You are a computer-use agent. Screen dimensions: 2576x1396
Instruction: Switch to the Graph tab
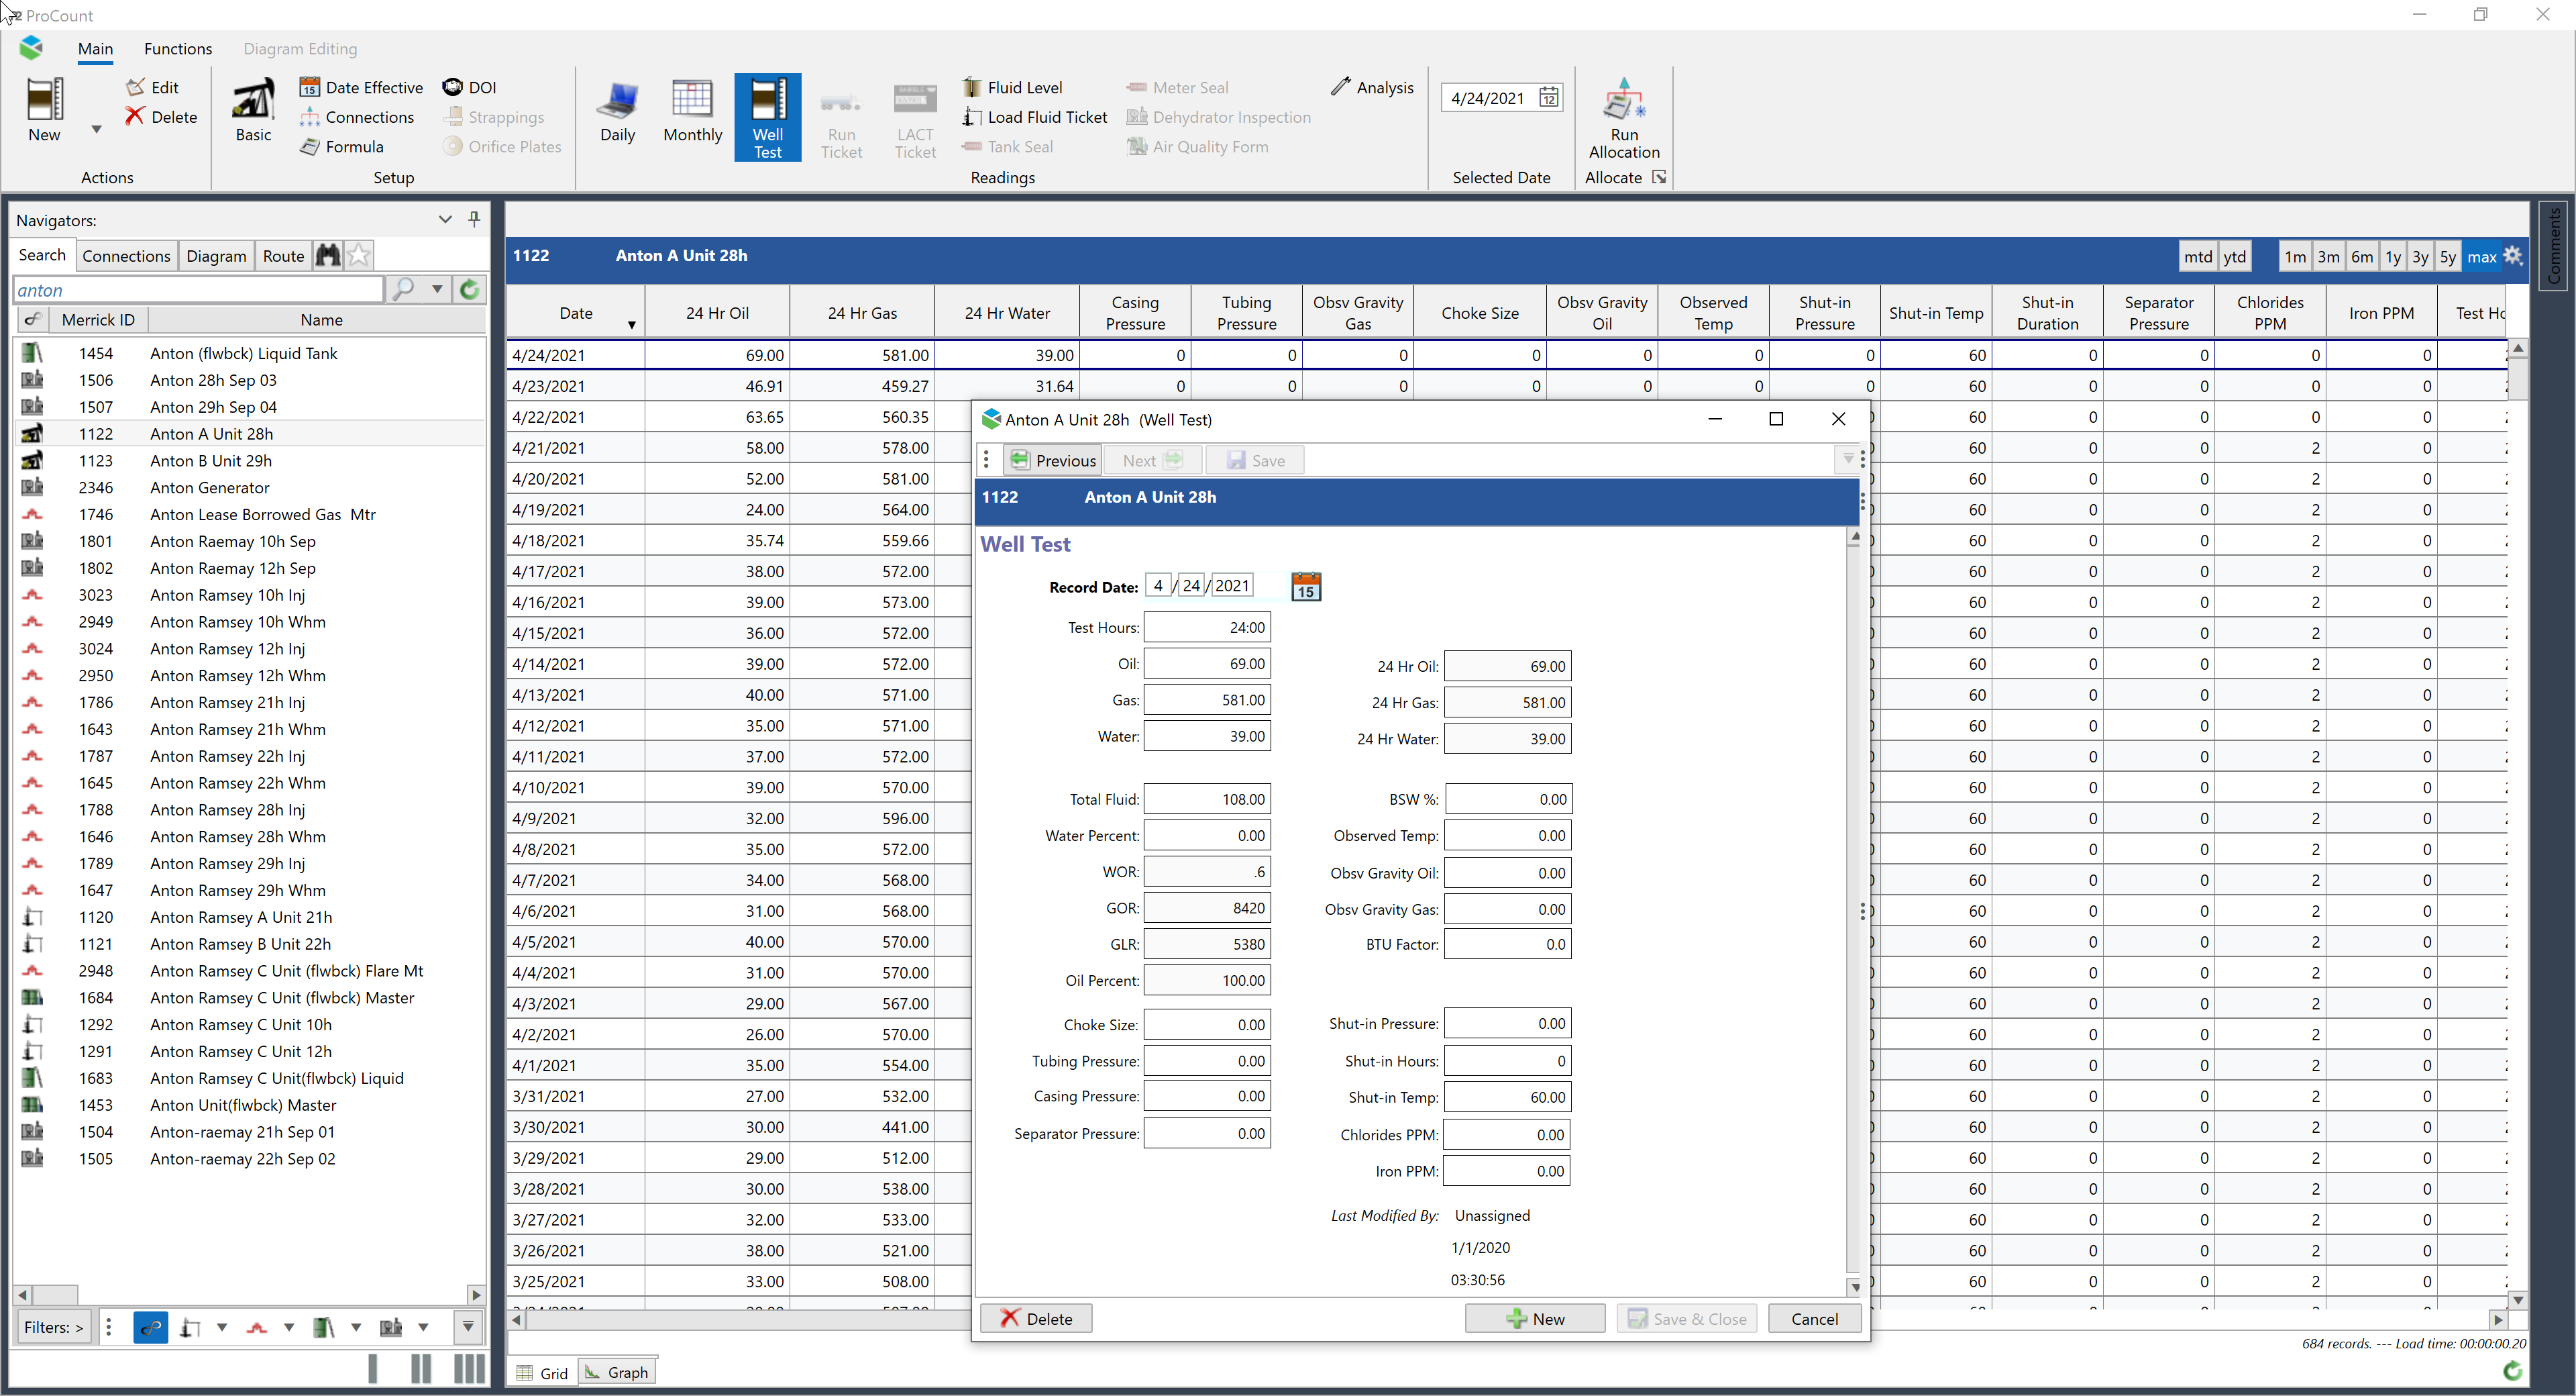pos(618,1372)
